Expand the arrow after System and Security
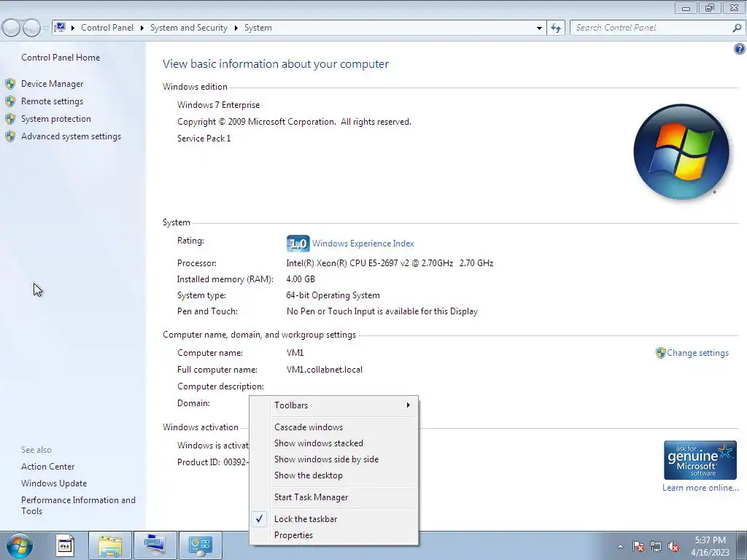Image resolution: width=747 pixels, height=560 pixels. (236, 28)
